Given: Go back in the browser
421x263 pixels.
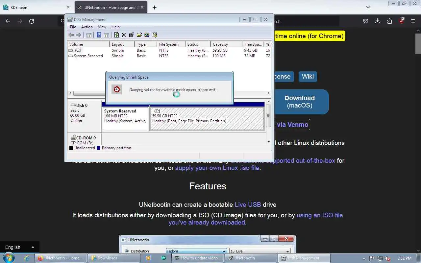Looking at the screenshot, I should click(x=8, y=21).
